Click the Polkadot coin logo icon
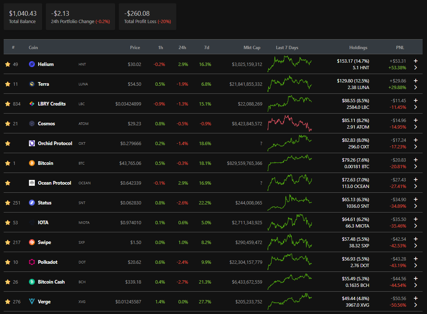Image resolution: width=427 pixels, height=314 pixels. [x=32, y=262]
